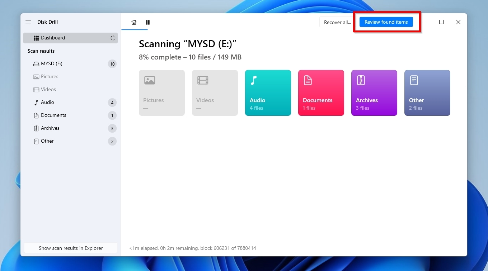Click the count badge 10 for MYSD (E:)
The image size is (488, 271).
pos(112,64)
